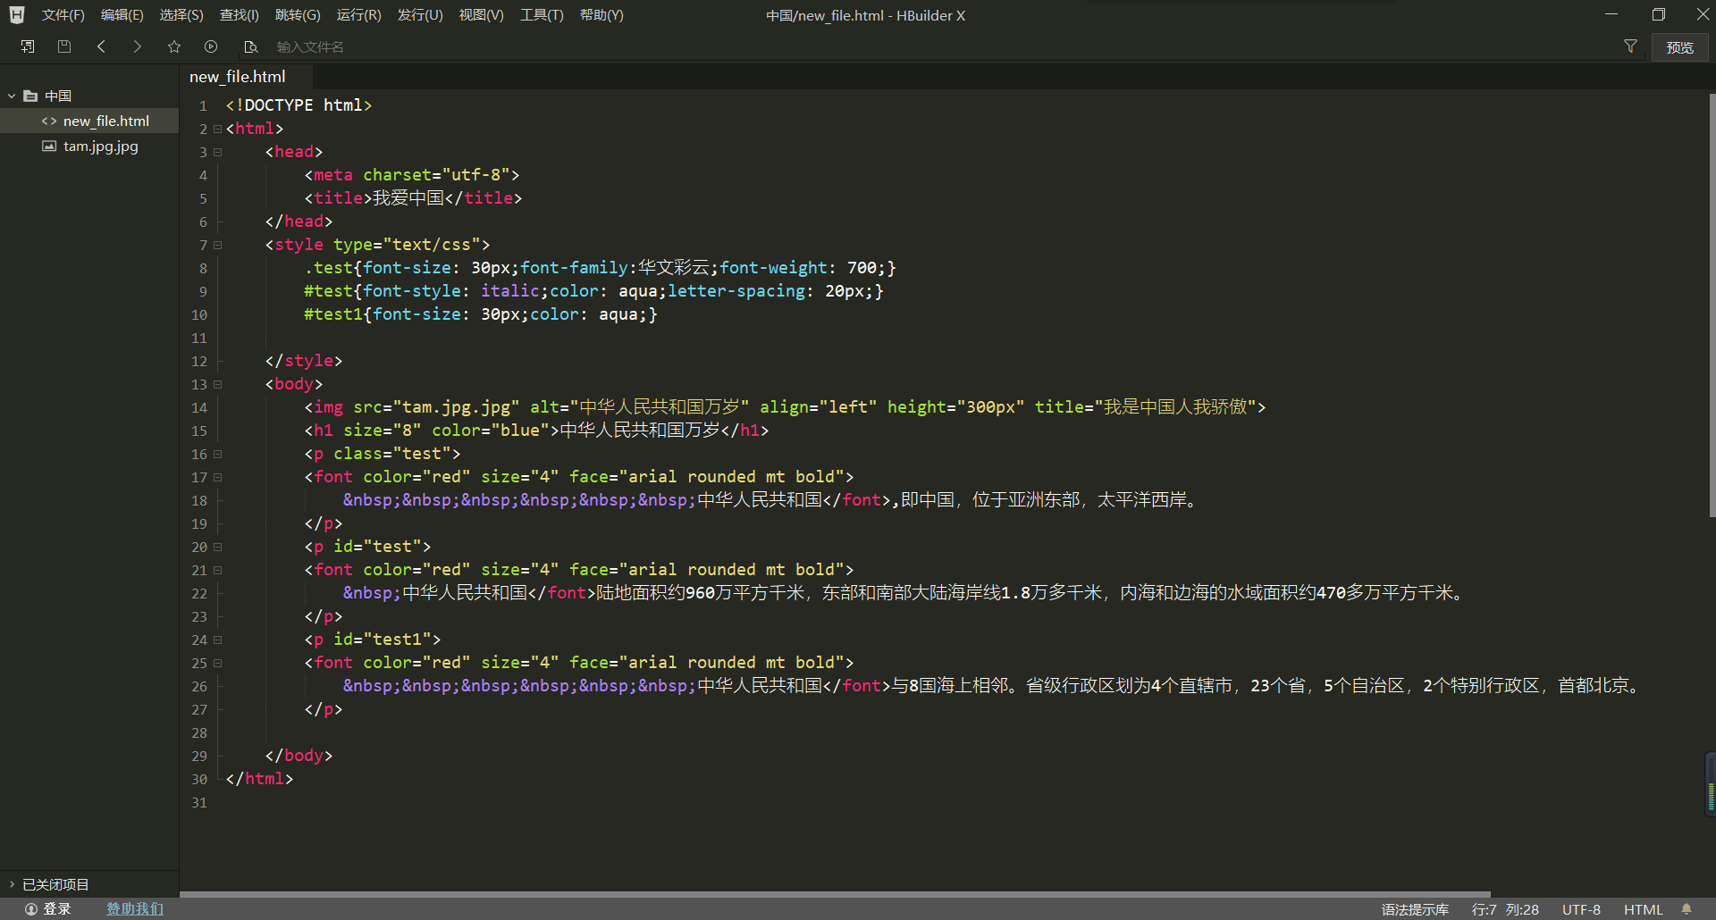Select tam.jpg.jpg in the project tree
This screenshot has height=920, width=1716.
coord(89,146)
